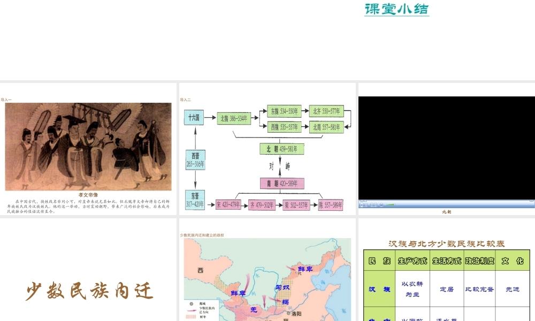This screenshot has width=535, height=321.
Task: Click the 洛阳 city label on the map
Action: pos(296,314)
